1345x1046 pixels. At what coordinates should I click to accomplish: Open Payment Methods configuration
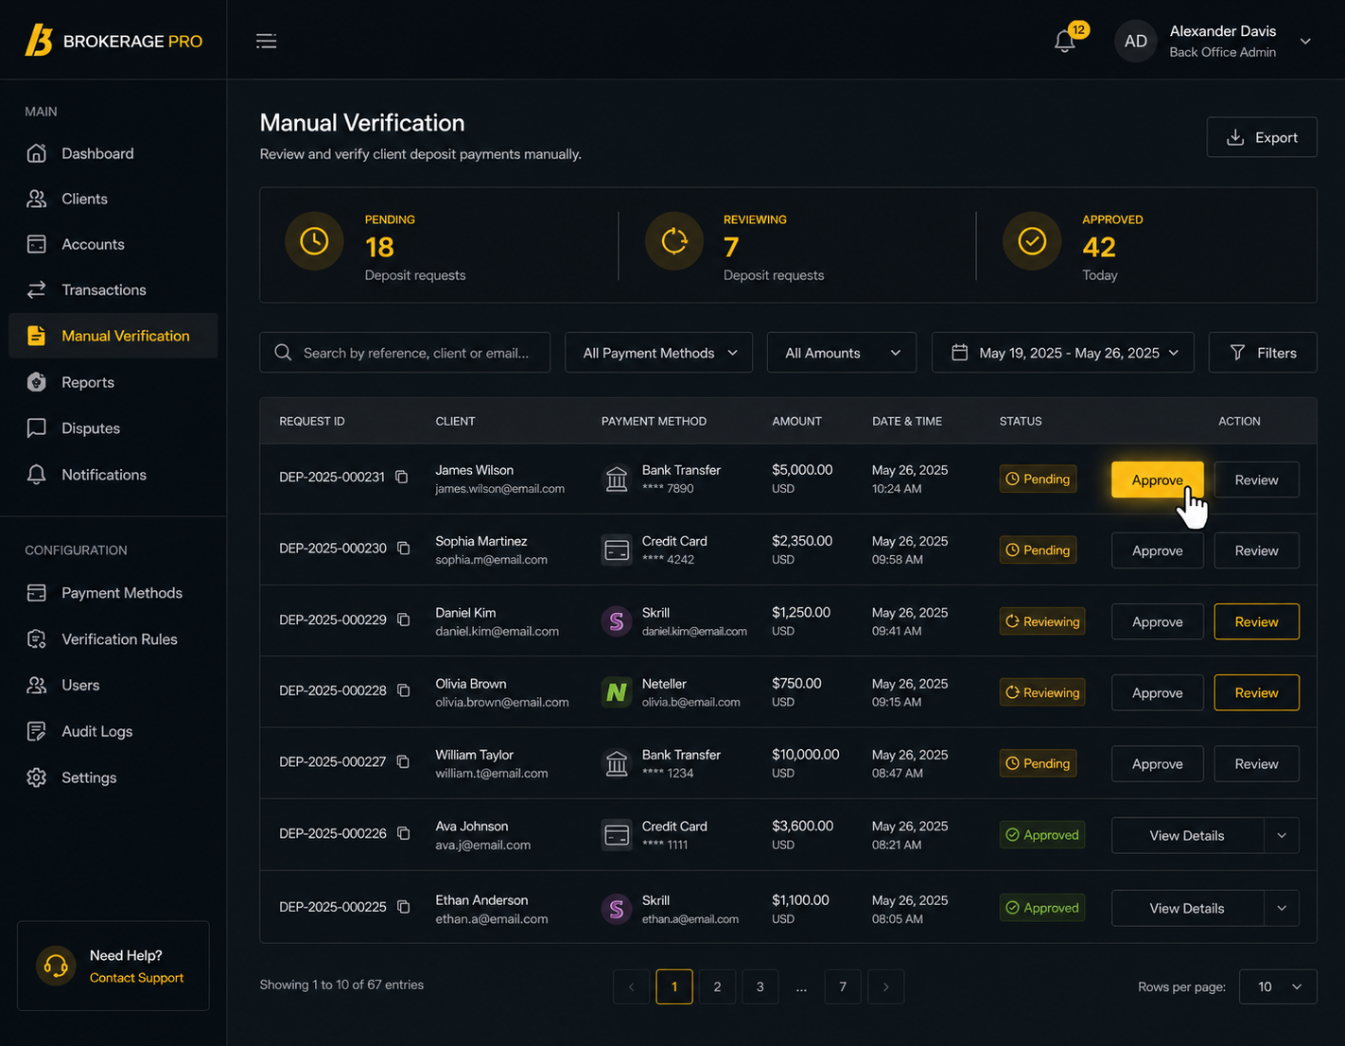coord(114,593)
